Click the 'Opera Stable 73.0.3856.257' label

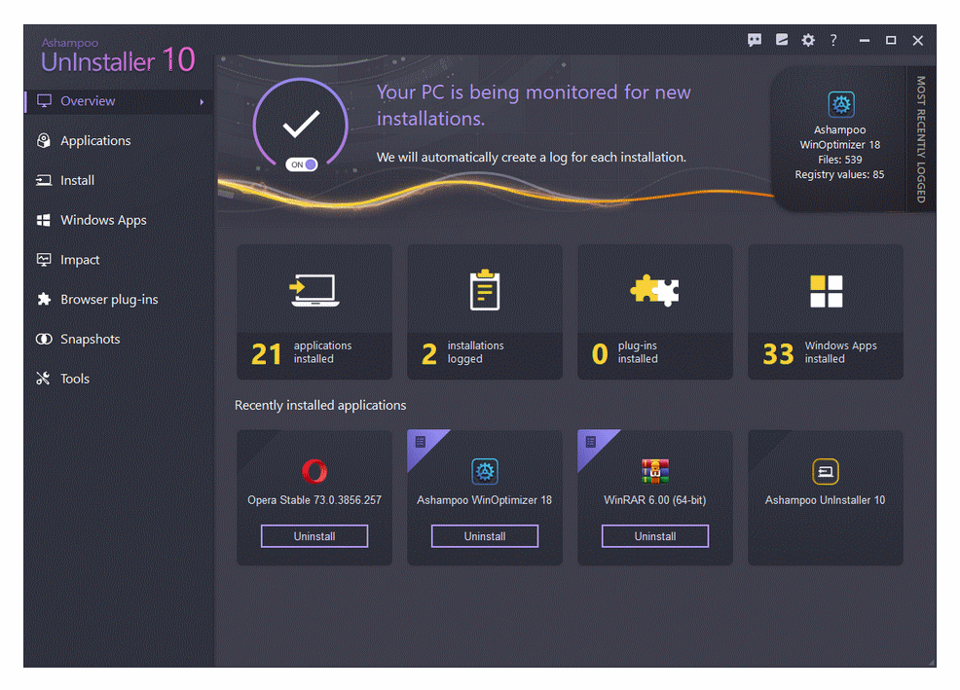click(x=314, y=500)
